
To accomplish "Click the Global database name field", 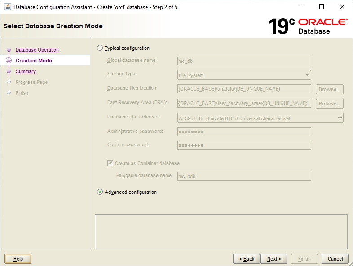I will point(244,61).
